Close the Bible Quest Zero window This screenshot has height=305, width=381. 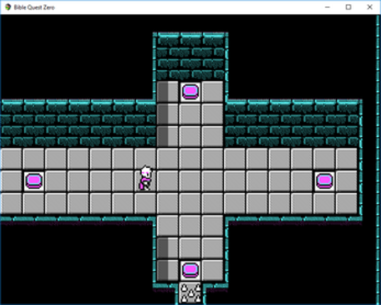pos(370,7)
